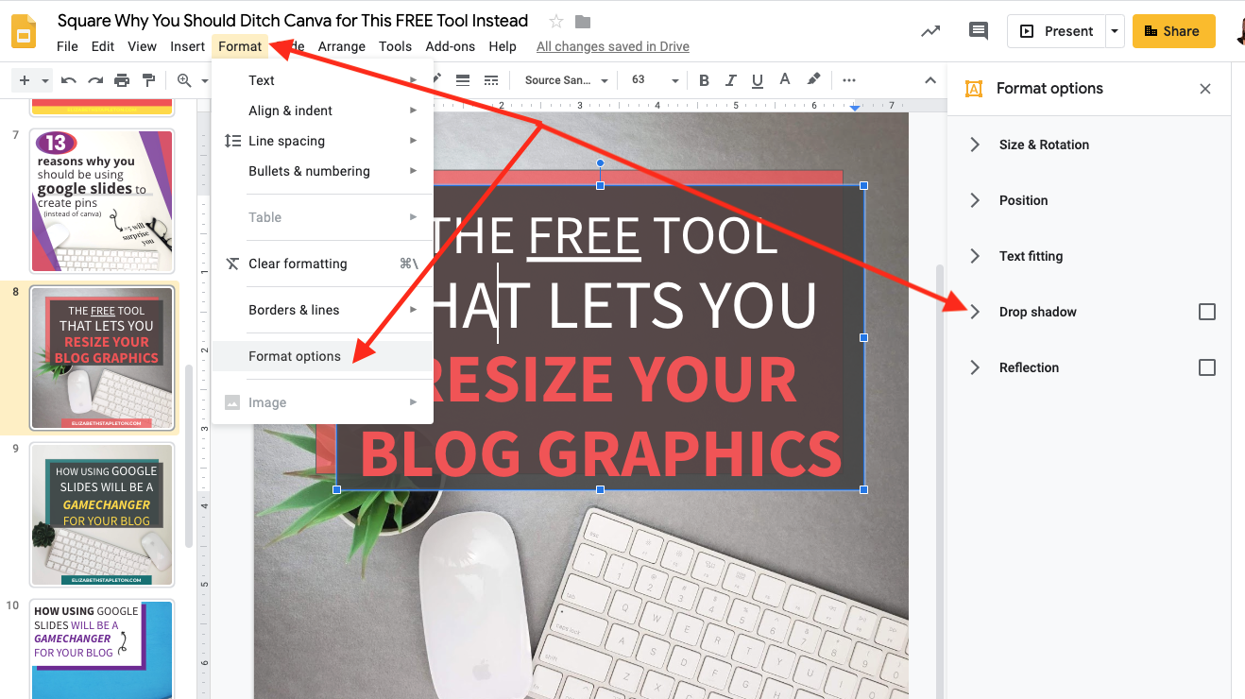This screenshot has width=1245, height=699.
Task: Click the Google Slides home logo
Action: point(24,31)
